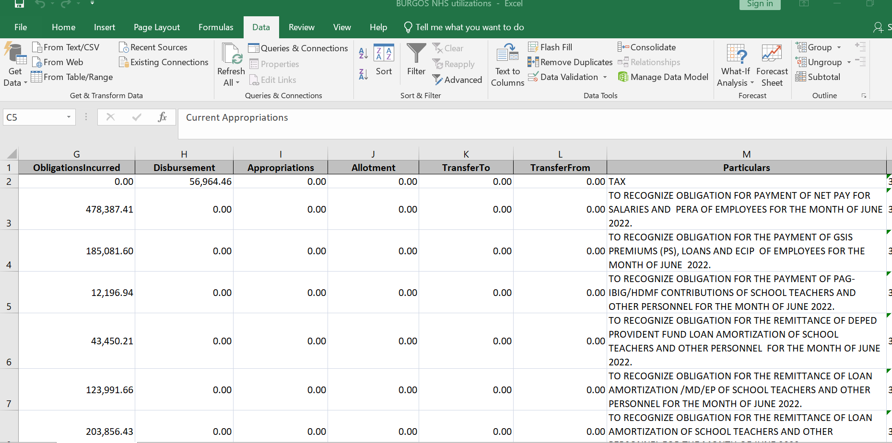Expand Group dropdown arrow

839,47
